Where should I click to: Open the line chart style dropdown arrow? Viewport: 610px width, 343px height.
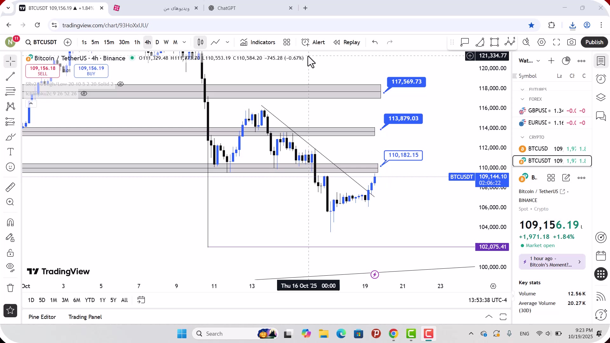pos(227,42)
